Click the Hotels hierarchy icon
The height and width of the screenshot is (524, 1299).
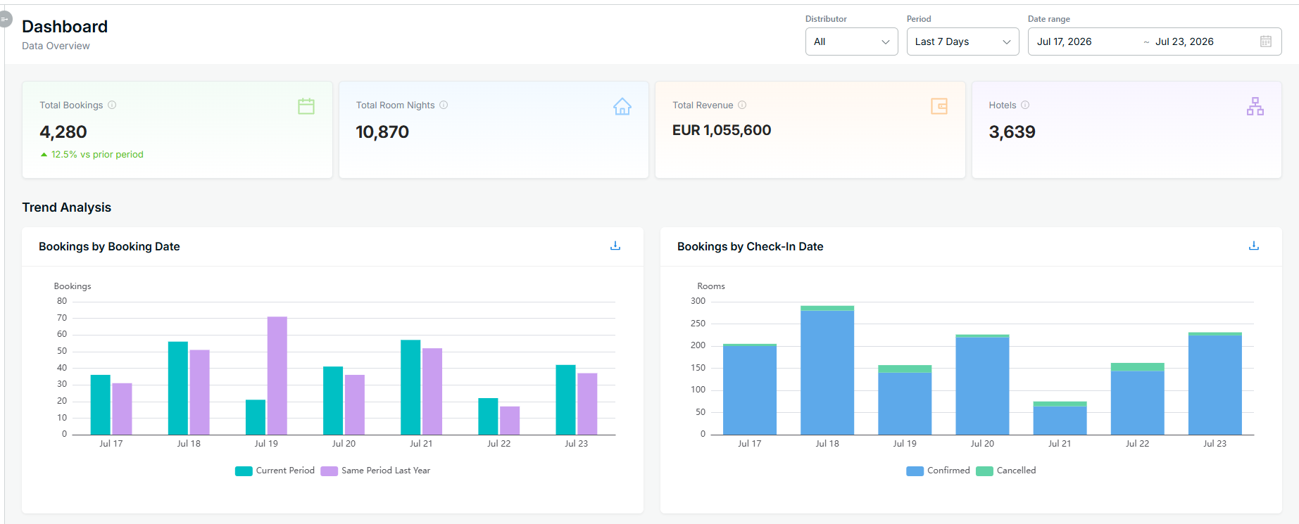1255,106
